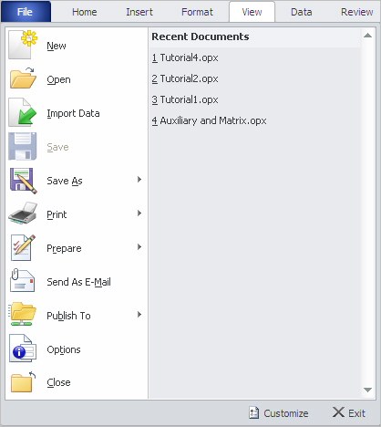Image resolution: width=381 pixels, height=427 pixels.
Task: Open a file via Open folder icon
Action: tap(23, 78)
